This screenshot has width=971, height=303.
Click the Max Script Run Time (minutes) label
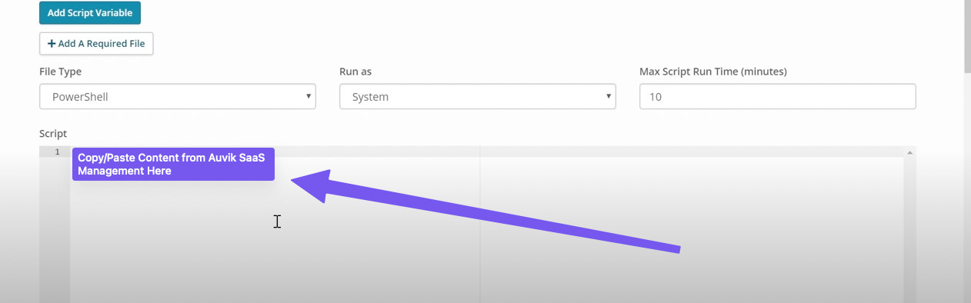coord(713,72)
